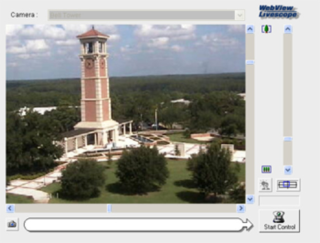Take a snapshot with camera icon

12,224
